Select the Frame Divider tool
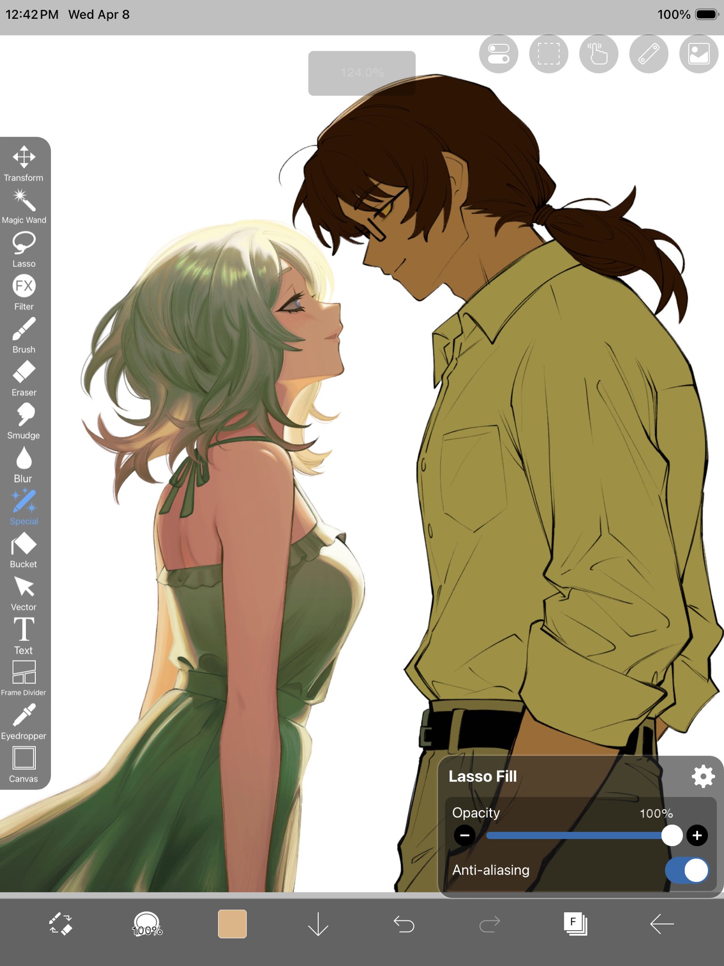The image size is (724, 966). click(x=24, y=679)
